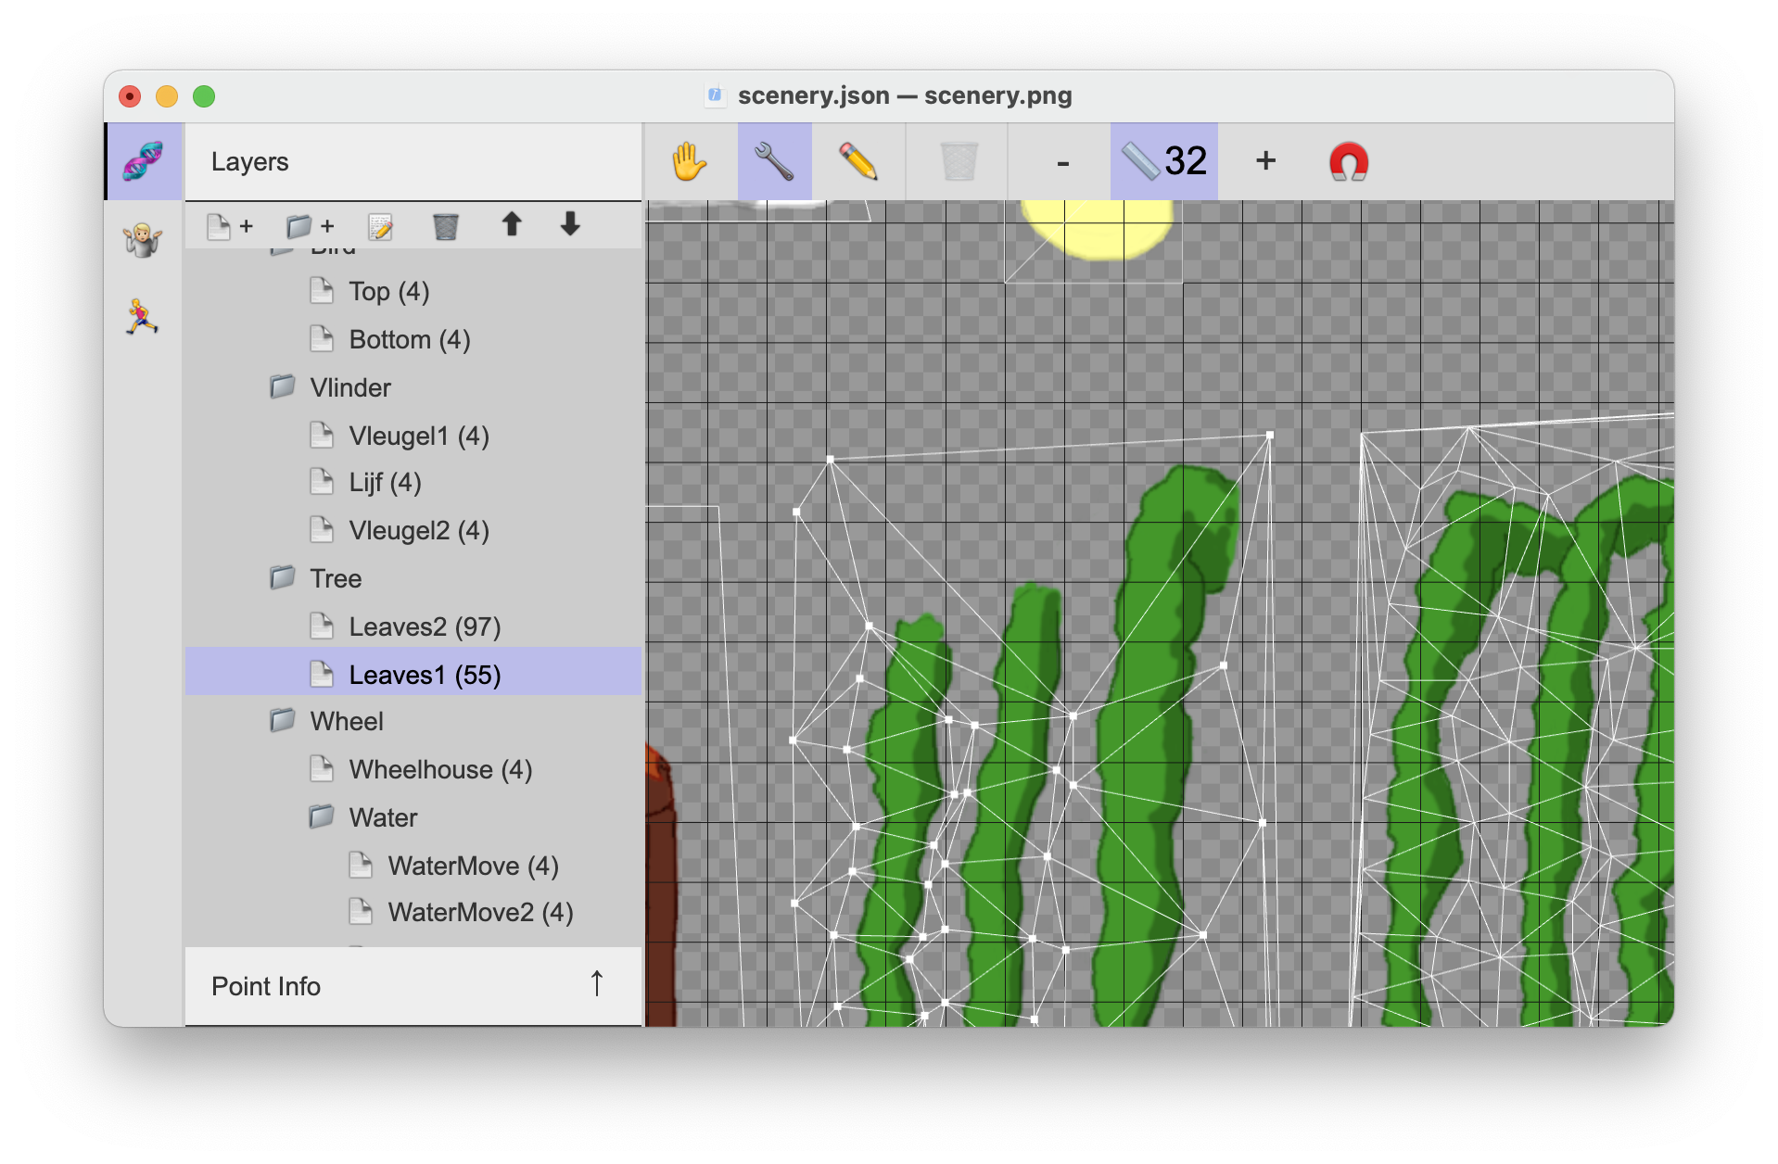The image size is (1778, 1164).
Task: Open the running person animation tab
Action: (143, 317)
